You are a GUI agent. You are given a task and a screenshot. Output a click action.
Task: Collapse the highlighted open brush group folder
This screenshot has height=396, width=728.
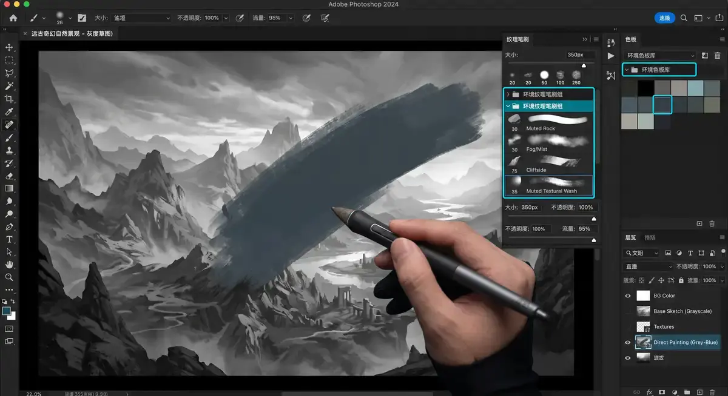508,106
